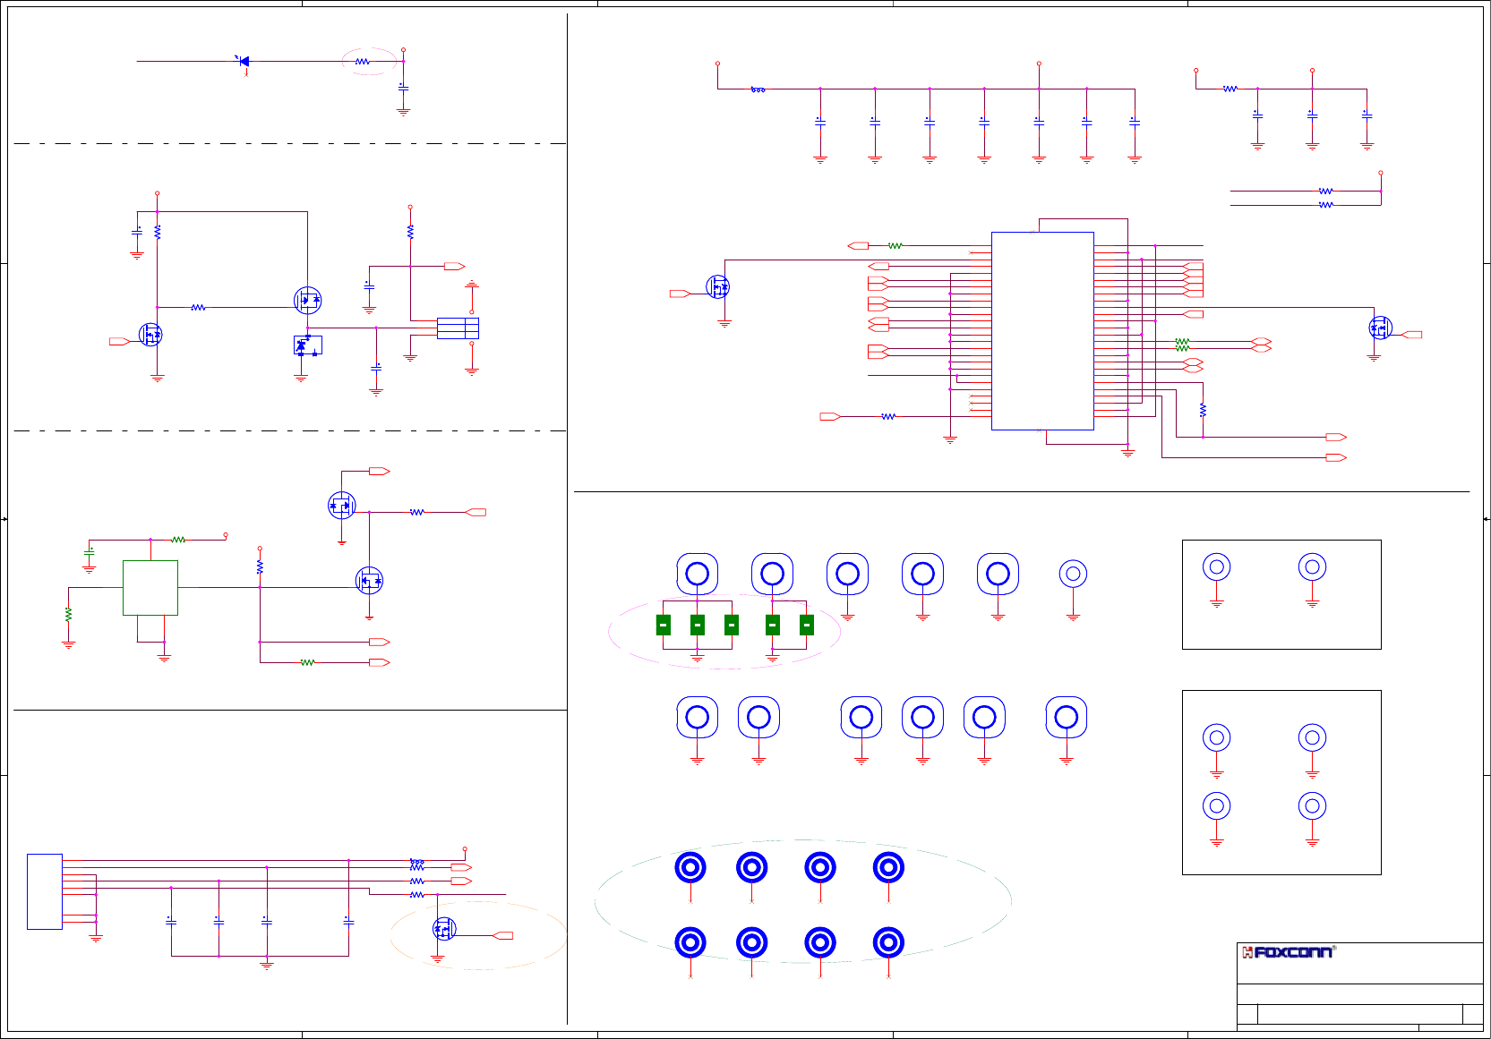Select the large blue multi-pin IC symbol
1491x1039 pixels.
point(1042,331)
